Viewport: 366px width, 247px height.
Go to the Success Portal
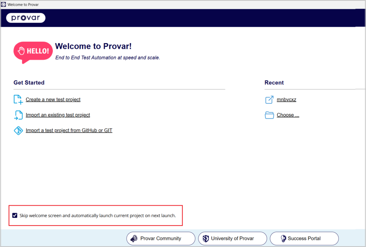304,238
